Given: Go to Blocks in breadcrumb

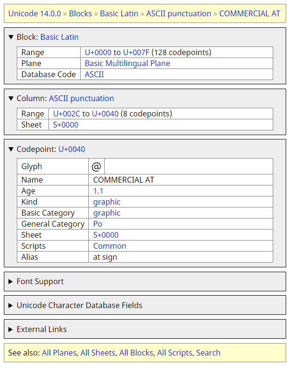Looking at the screenshot, I should [81, 13].
